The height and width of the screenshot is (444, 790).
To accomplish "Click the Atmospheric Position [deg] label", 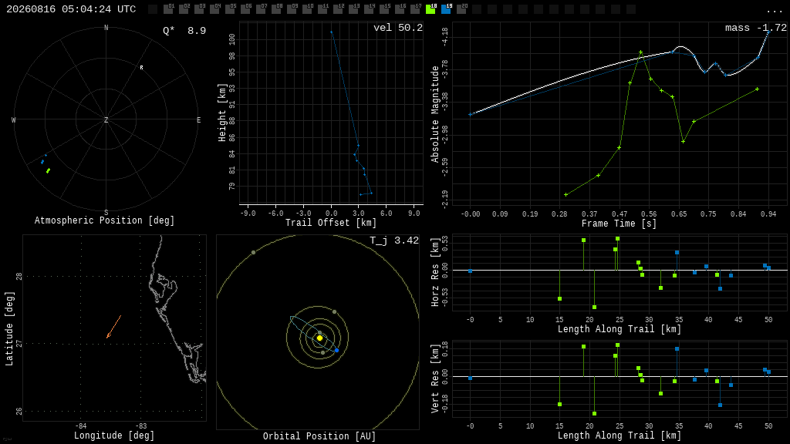I will pyautogui.click(x=104, y=220).
